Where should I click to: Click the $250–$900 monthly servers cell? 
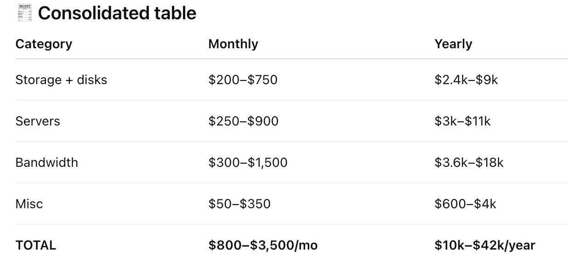point(243,121)
